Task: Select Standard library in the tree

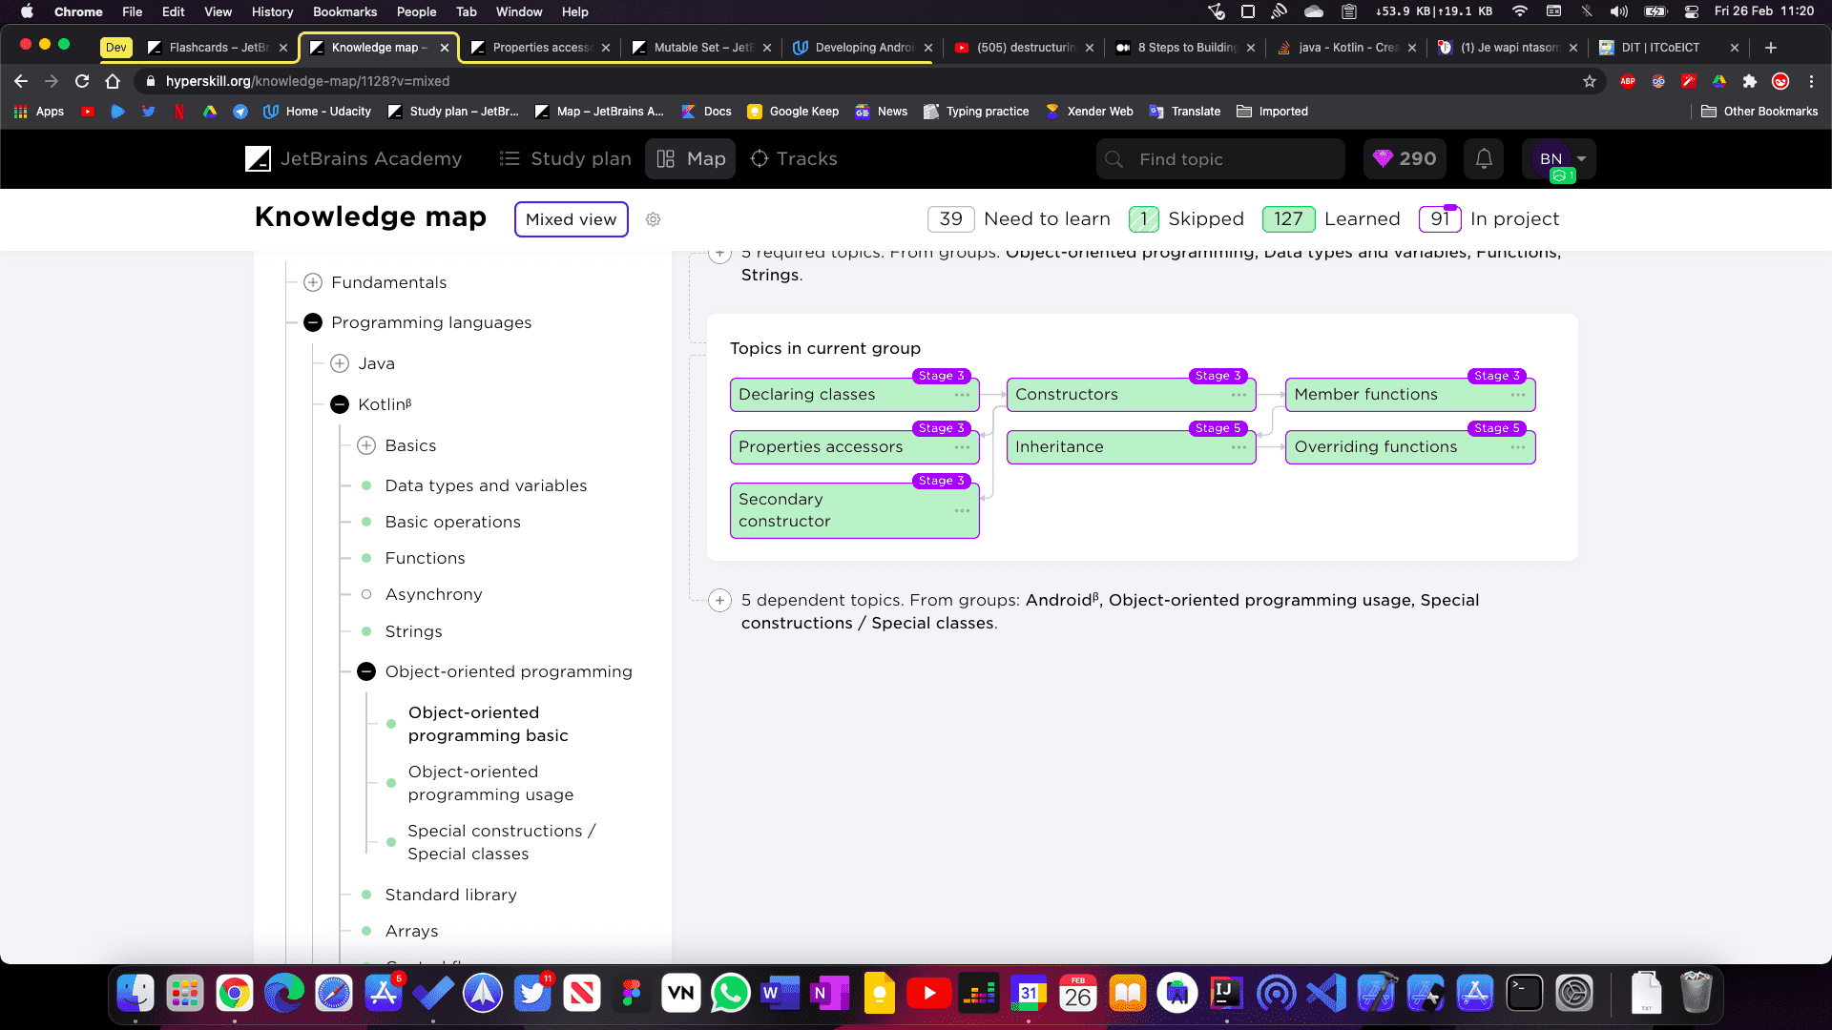Action: coord(450,895)
